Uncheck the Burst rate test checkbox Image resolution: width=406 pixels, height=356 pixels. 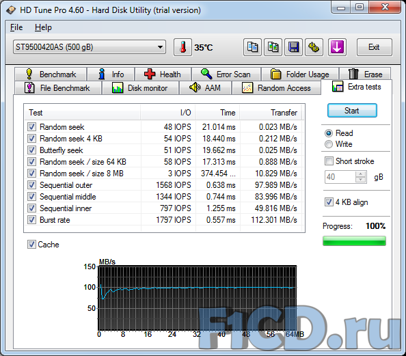(x=31, y=220)
